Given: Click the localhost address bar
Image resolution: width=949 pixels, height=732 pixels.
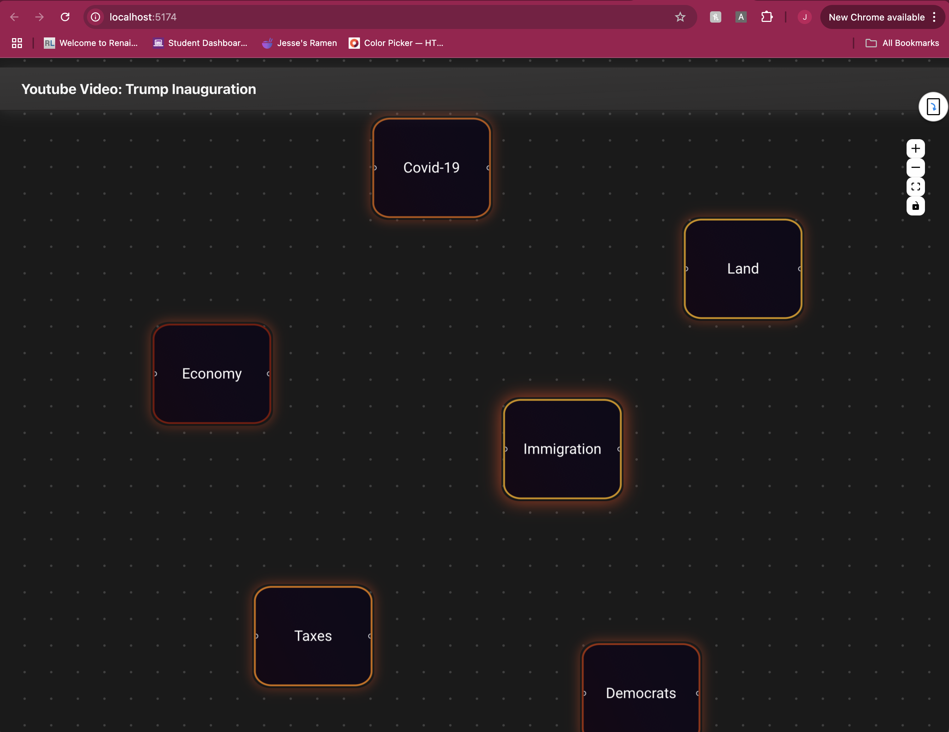Looking at the screenshot, I should (348, 17).
